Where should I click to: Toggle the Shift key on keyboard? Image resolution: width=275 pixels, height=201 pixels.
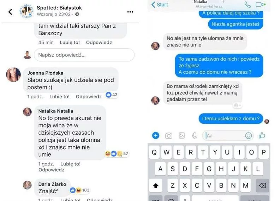[x=156, y=185]
